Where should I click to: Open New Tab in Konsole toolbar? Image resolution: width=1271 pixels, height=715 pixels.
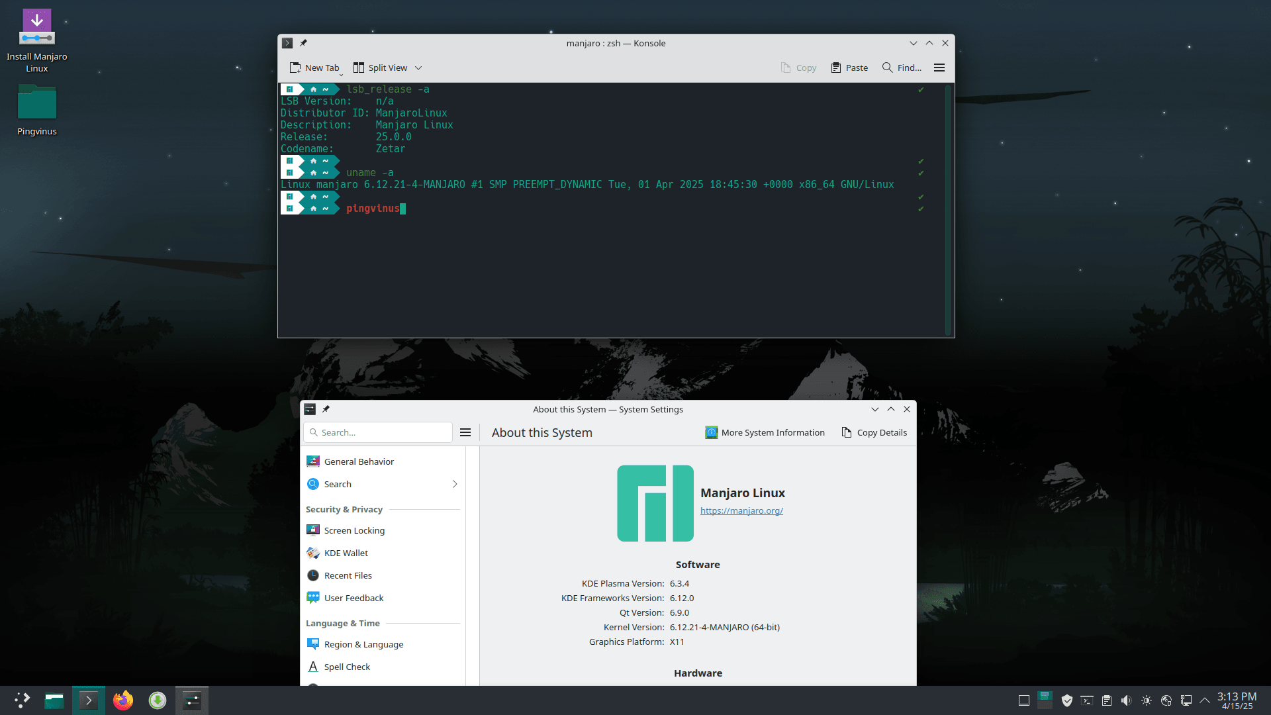(314, 68)
